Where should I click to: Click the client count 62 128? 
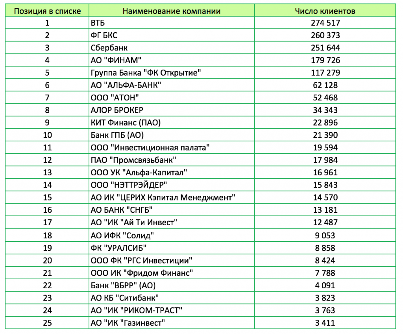click(x=325, y=85)
